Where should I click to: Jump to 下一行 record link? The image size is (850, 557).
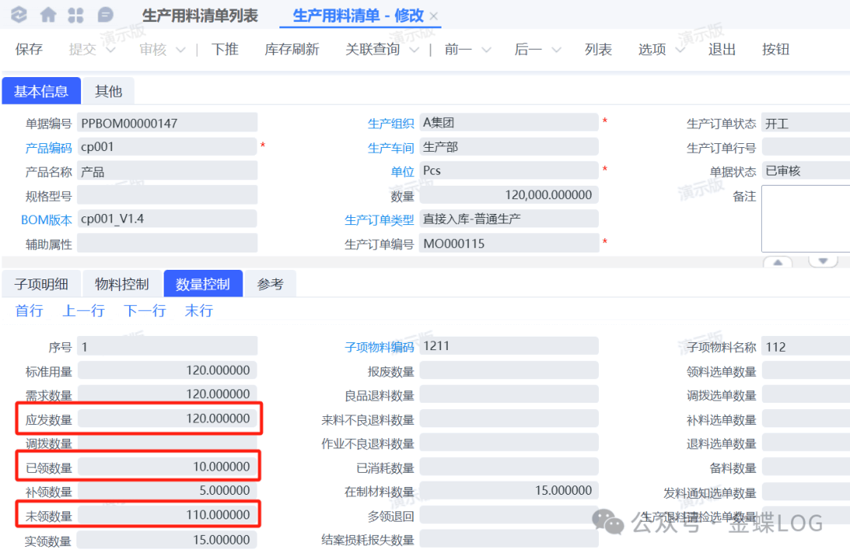145,311
